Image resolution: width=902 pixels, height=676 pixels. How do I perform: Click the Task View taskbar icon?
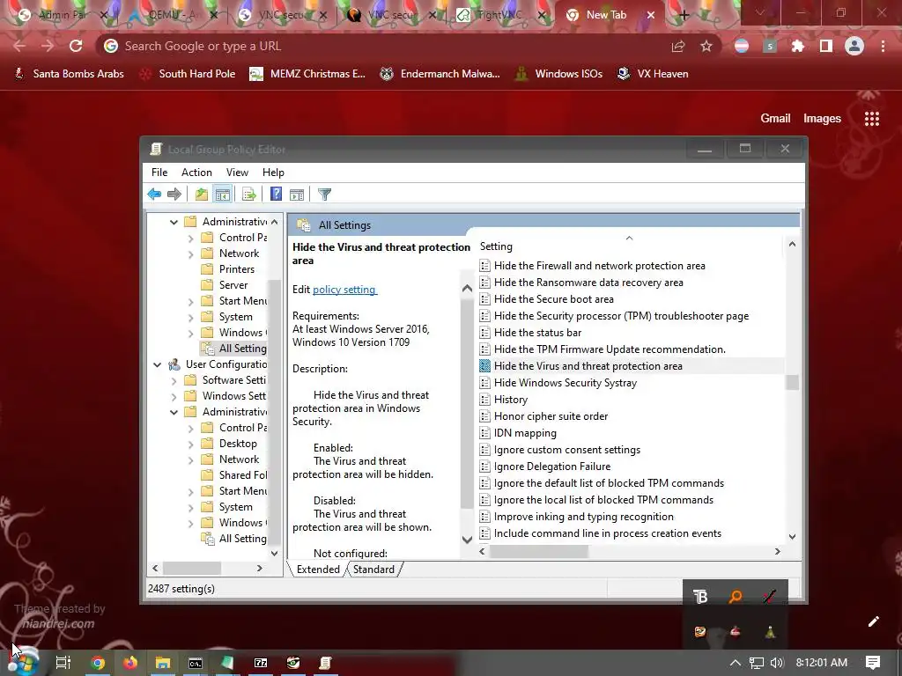tap(63, 663)
